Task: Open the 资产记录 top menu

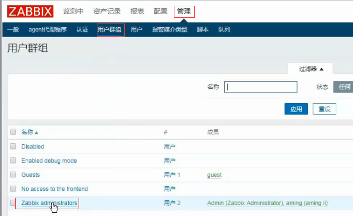Action: 107,11
